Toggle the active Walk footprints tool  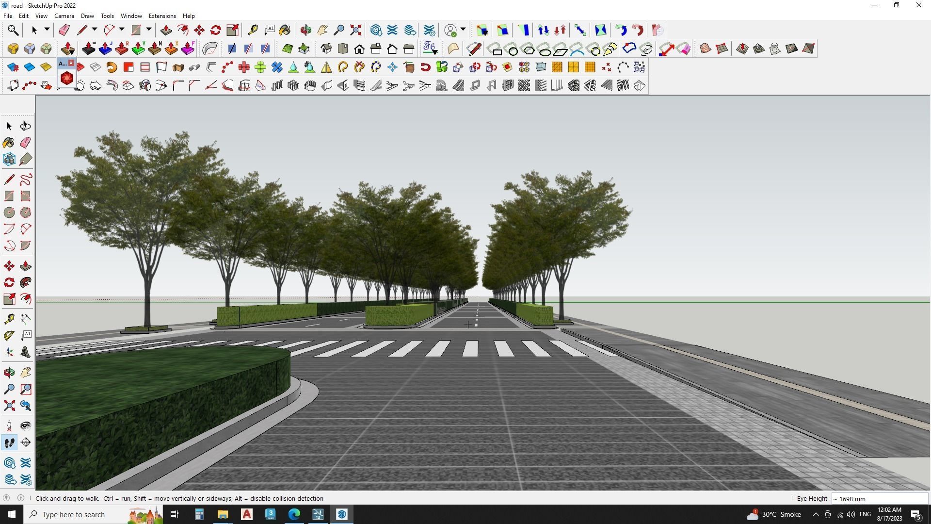click(9, 442)
